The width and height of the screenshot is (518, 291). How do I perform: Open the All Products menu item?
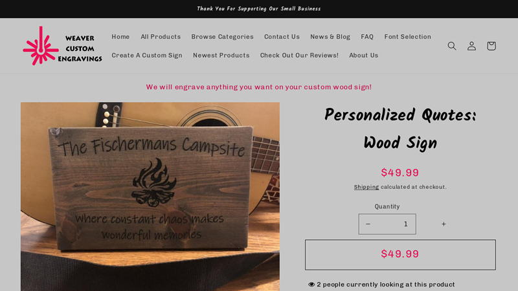point(161,37)
